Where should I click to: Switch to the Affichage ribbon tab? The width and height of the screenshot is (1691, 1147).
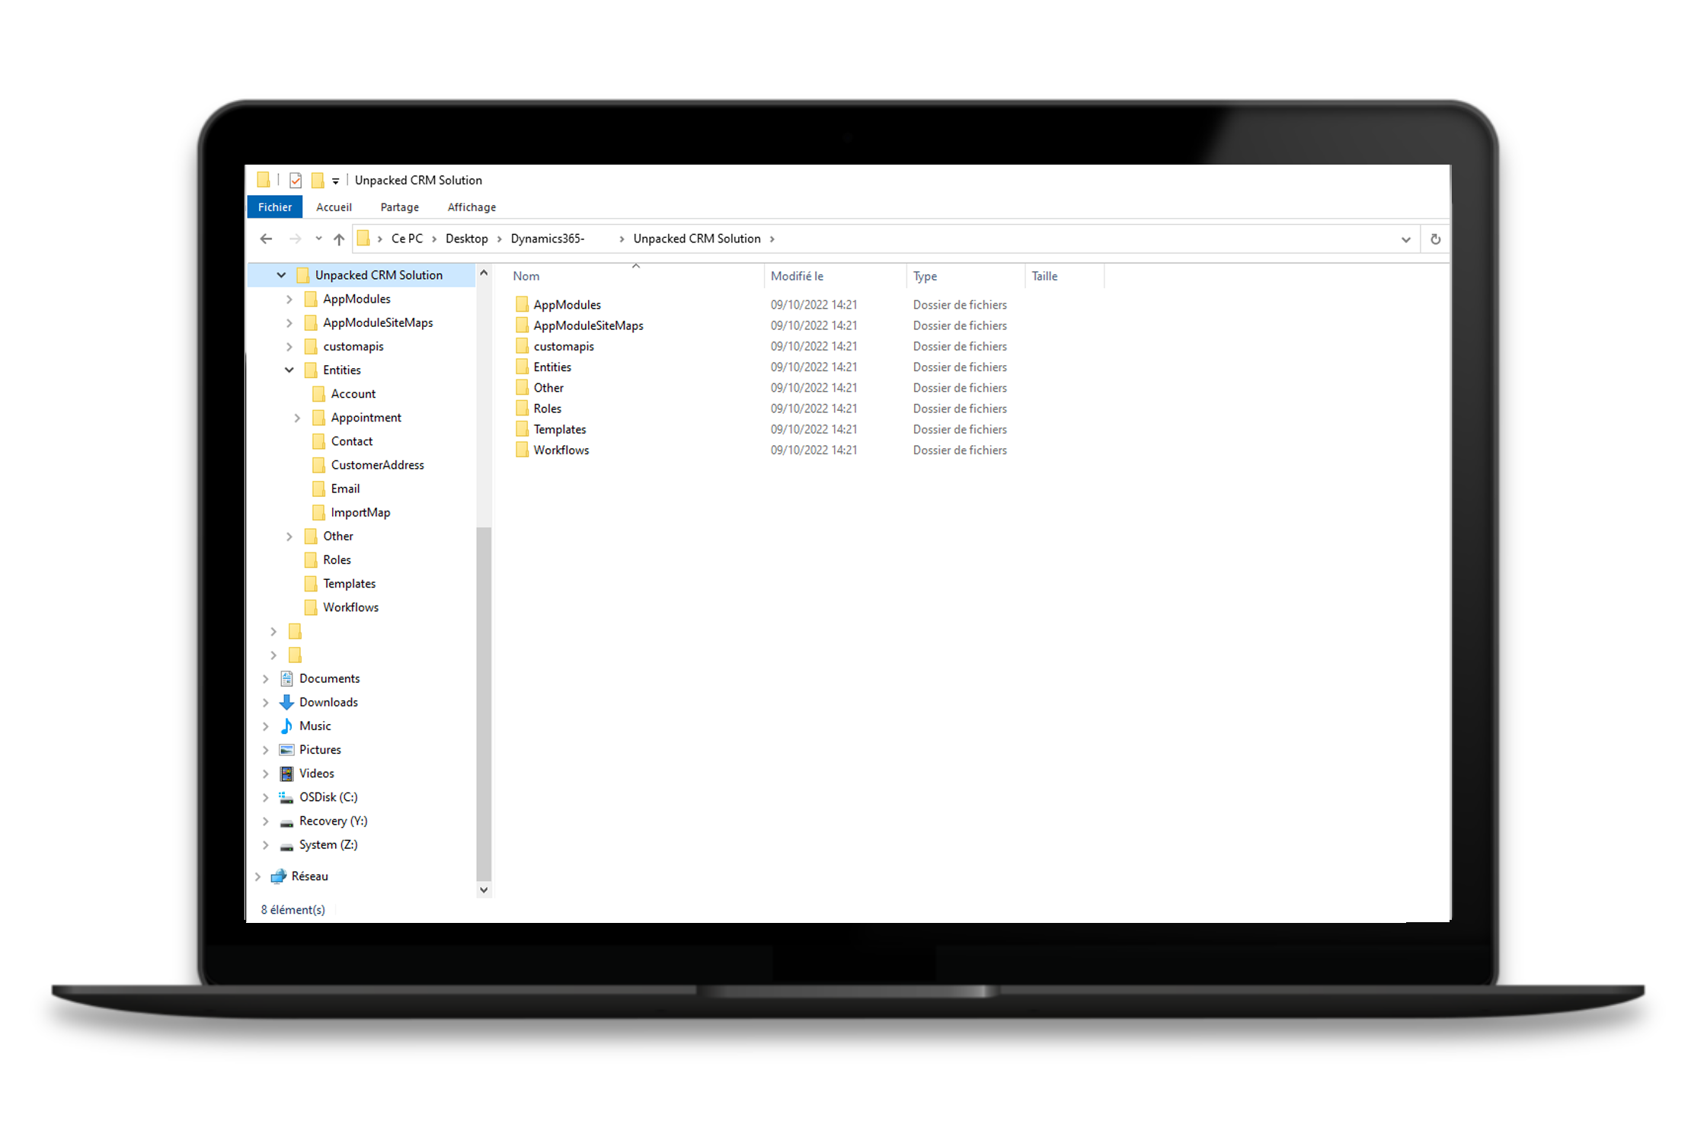click(471, 207)
